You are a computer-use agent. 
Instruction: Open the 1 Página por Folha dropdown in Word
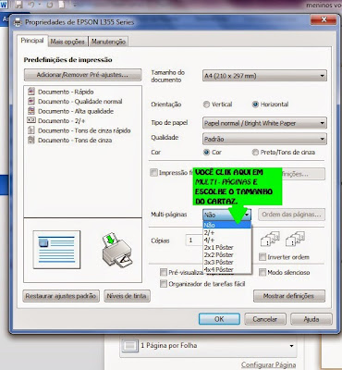[208, 346]
